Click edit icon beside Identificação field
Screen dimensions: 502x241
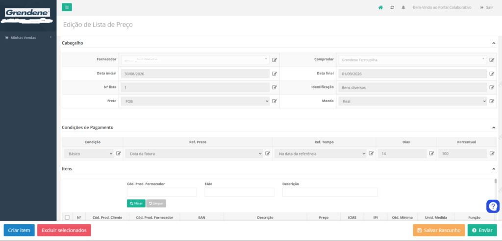(x=492, y=87)
